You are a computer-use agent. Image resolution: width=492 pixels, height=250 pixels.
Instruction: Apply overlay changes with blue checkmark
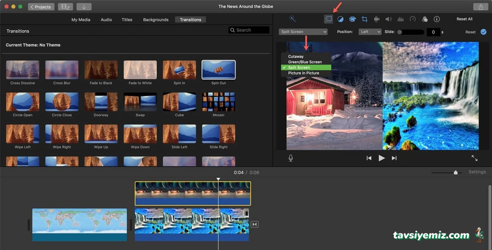[x=484, y=32]
